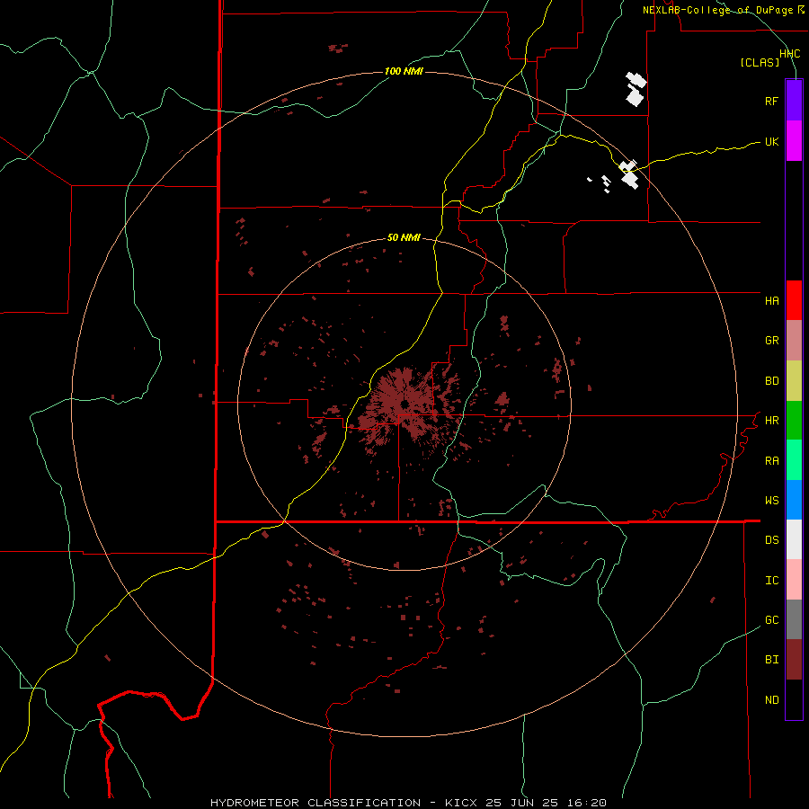Click the ND legend label
This screenshot has width=809, height=809.
(x=771, y=700)
